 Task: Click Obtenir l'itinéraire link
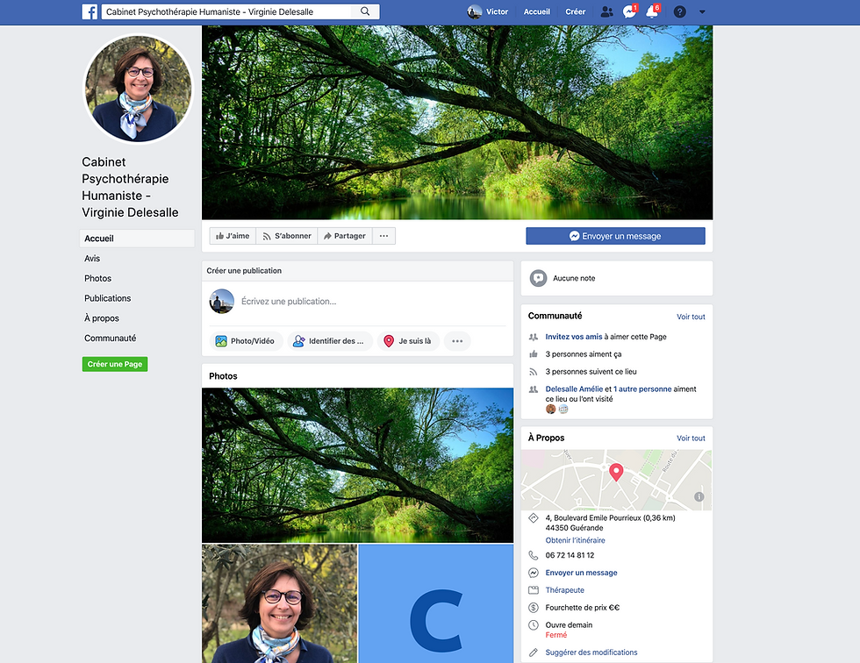pyautogui.click(x=575, y=540)
